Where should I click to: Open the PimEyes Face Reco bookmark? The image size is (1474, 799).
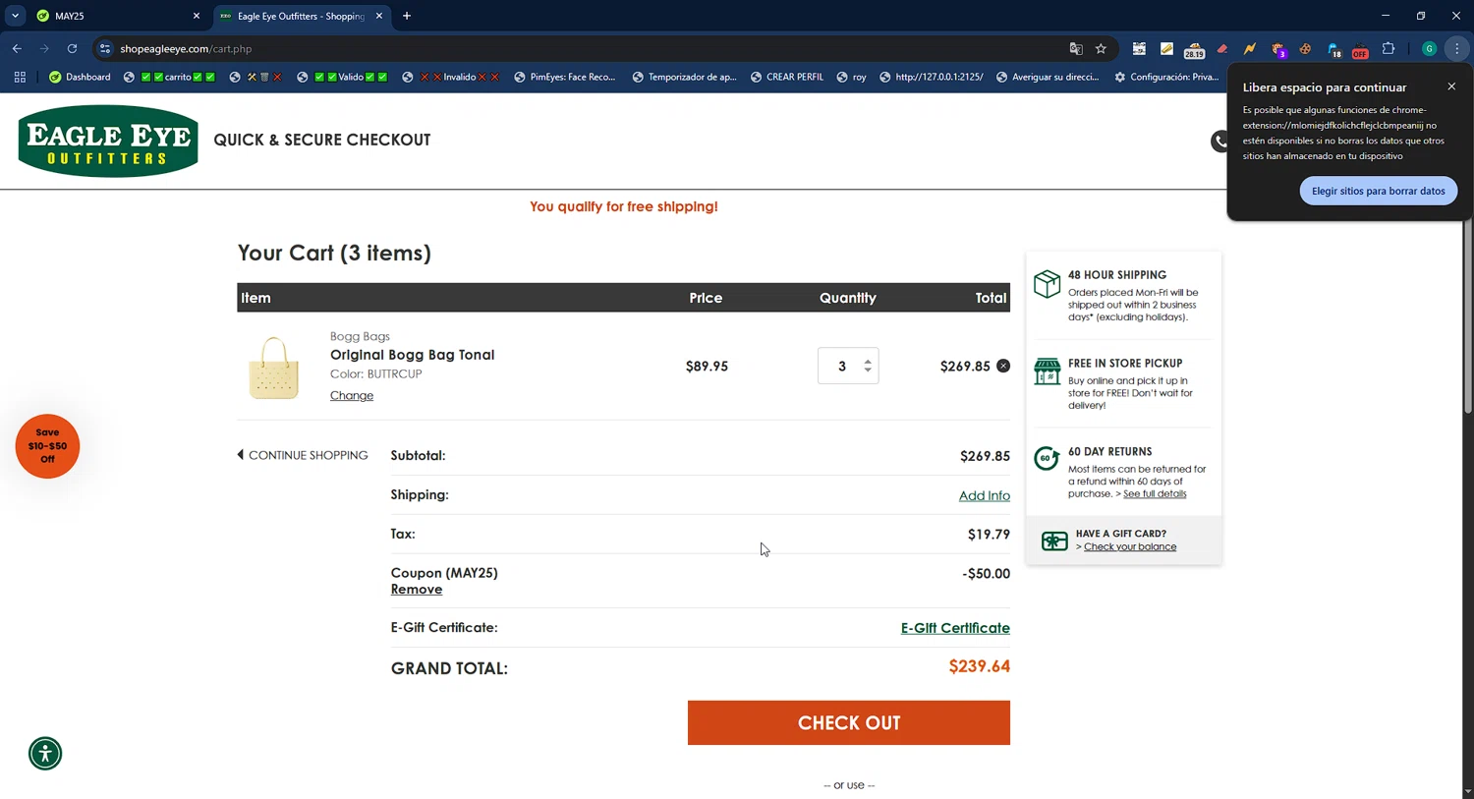(x=565, y=77)
